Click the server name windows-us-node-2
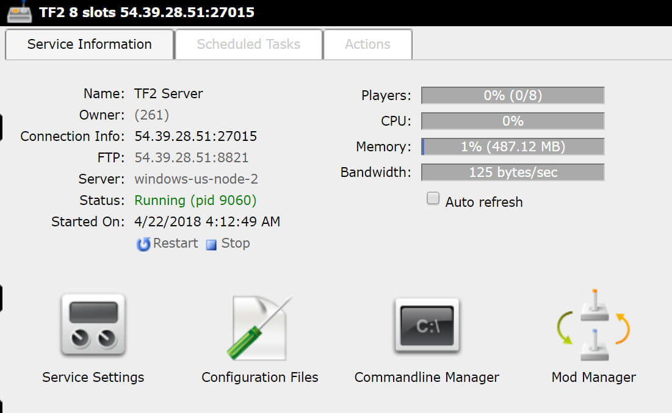 pyautogui.click(x=197, y=179)
